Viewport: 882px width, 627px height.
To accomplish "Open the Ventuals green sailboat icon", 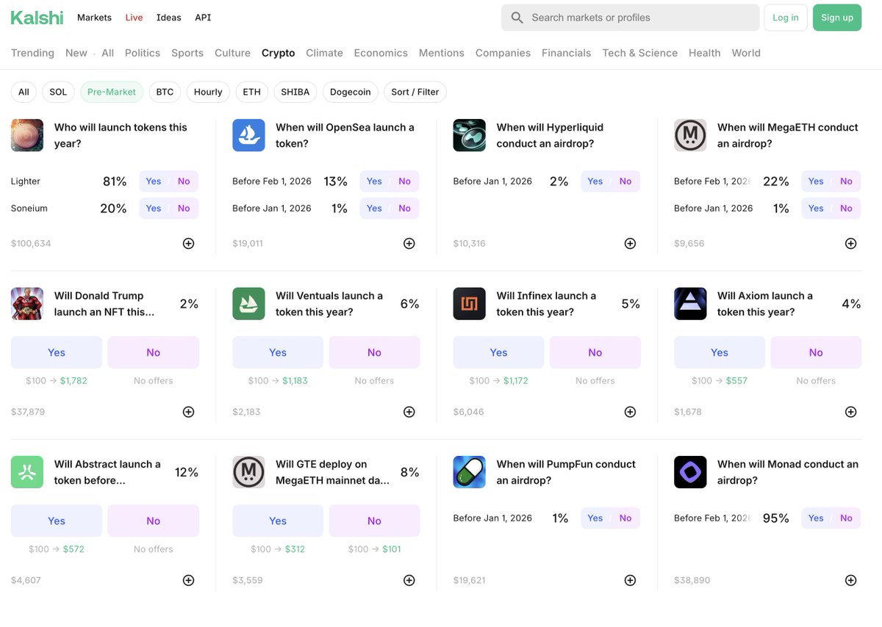I will 248,304.
